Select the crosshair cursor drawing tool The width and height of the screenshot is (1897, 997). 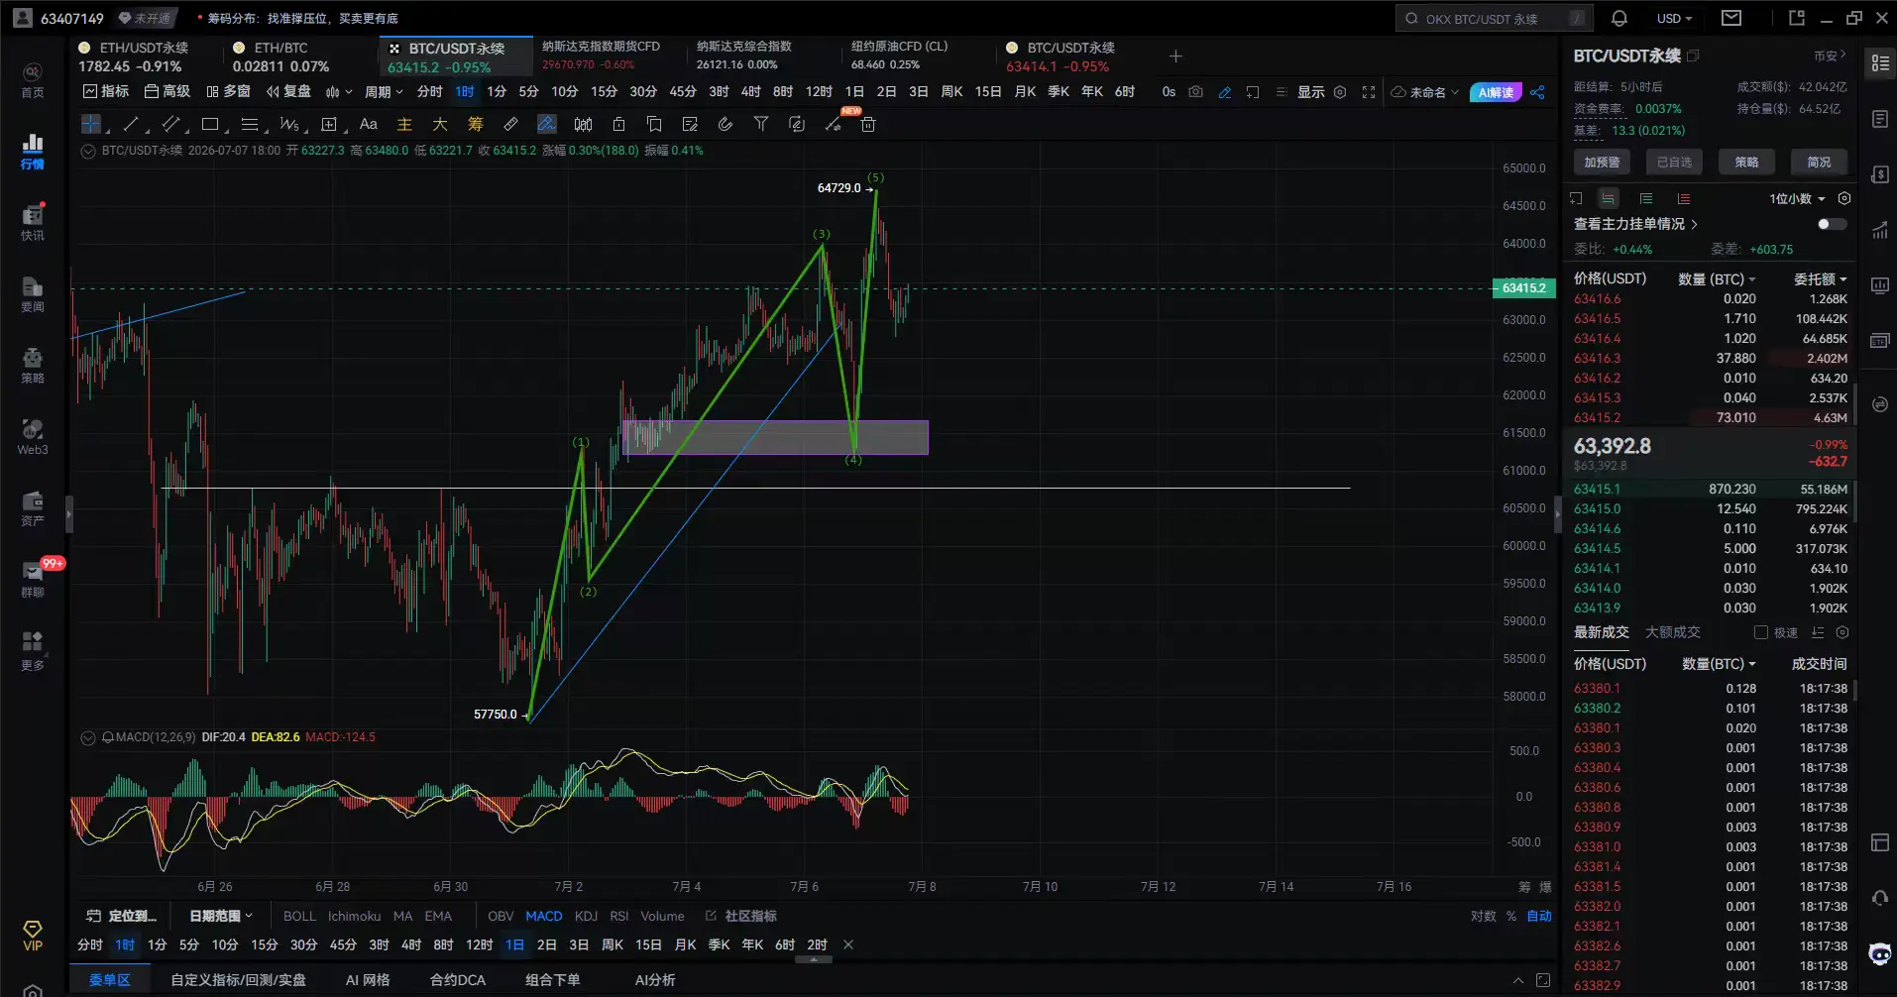(90, 124)
